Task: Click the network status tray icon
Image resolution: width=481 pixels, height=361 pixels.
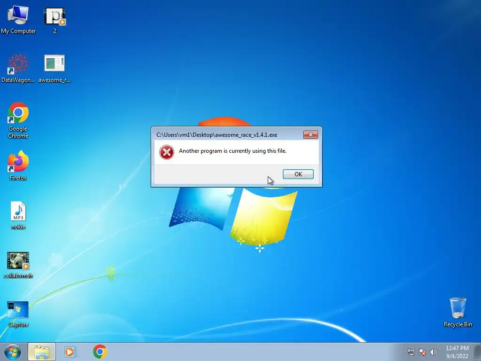Action: [x=411, y=352]
